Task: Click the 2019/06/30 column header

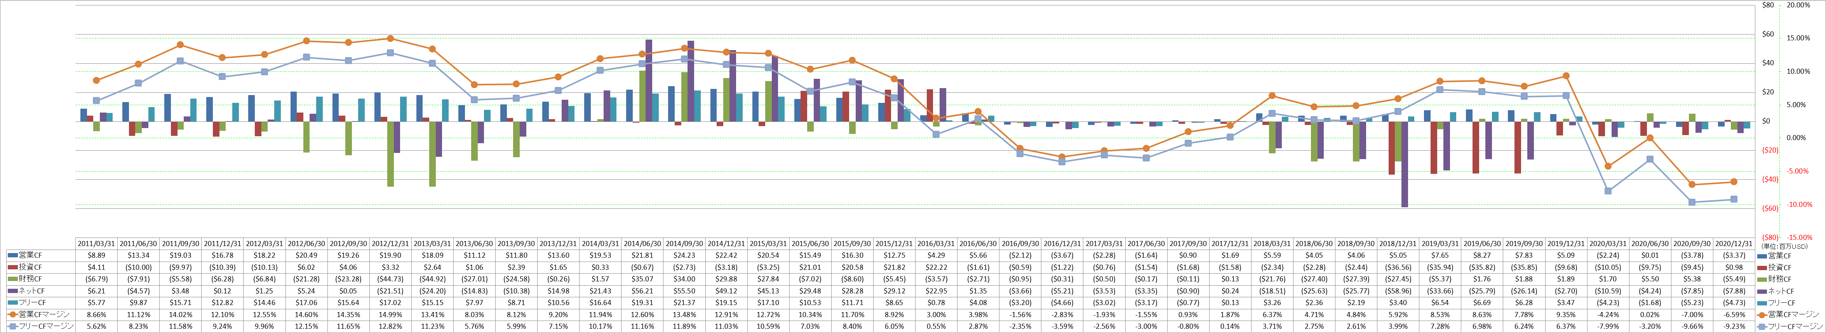Action: (1483, 243)
